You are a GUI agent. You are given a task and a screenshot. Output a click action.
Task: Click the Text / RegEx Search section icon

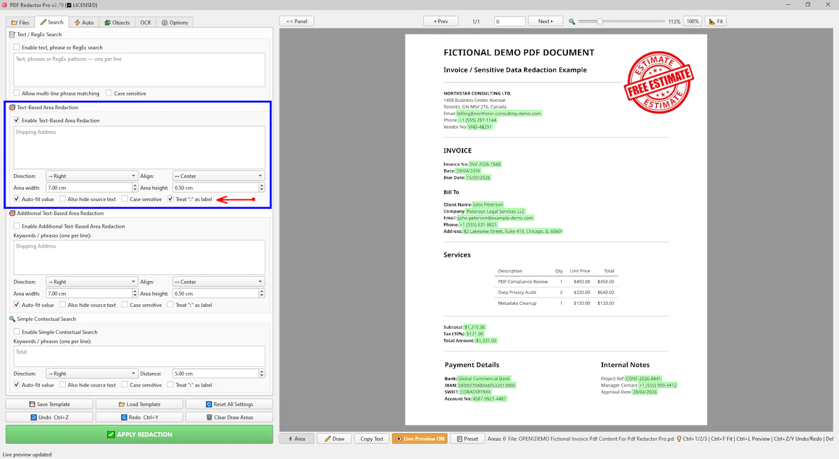point(12,34)
